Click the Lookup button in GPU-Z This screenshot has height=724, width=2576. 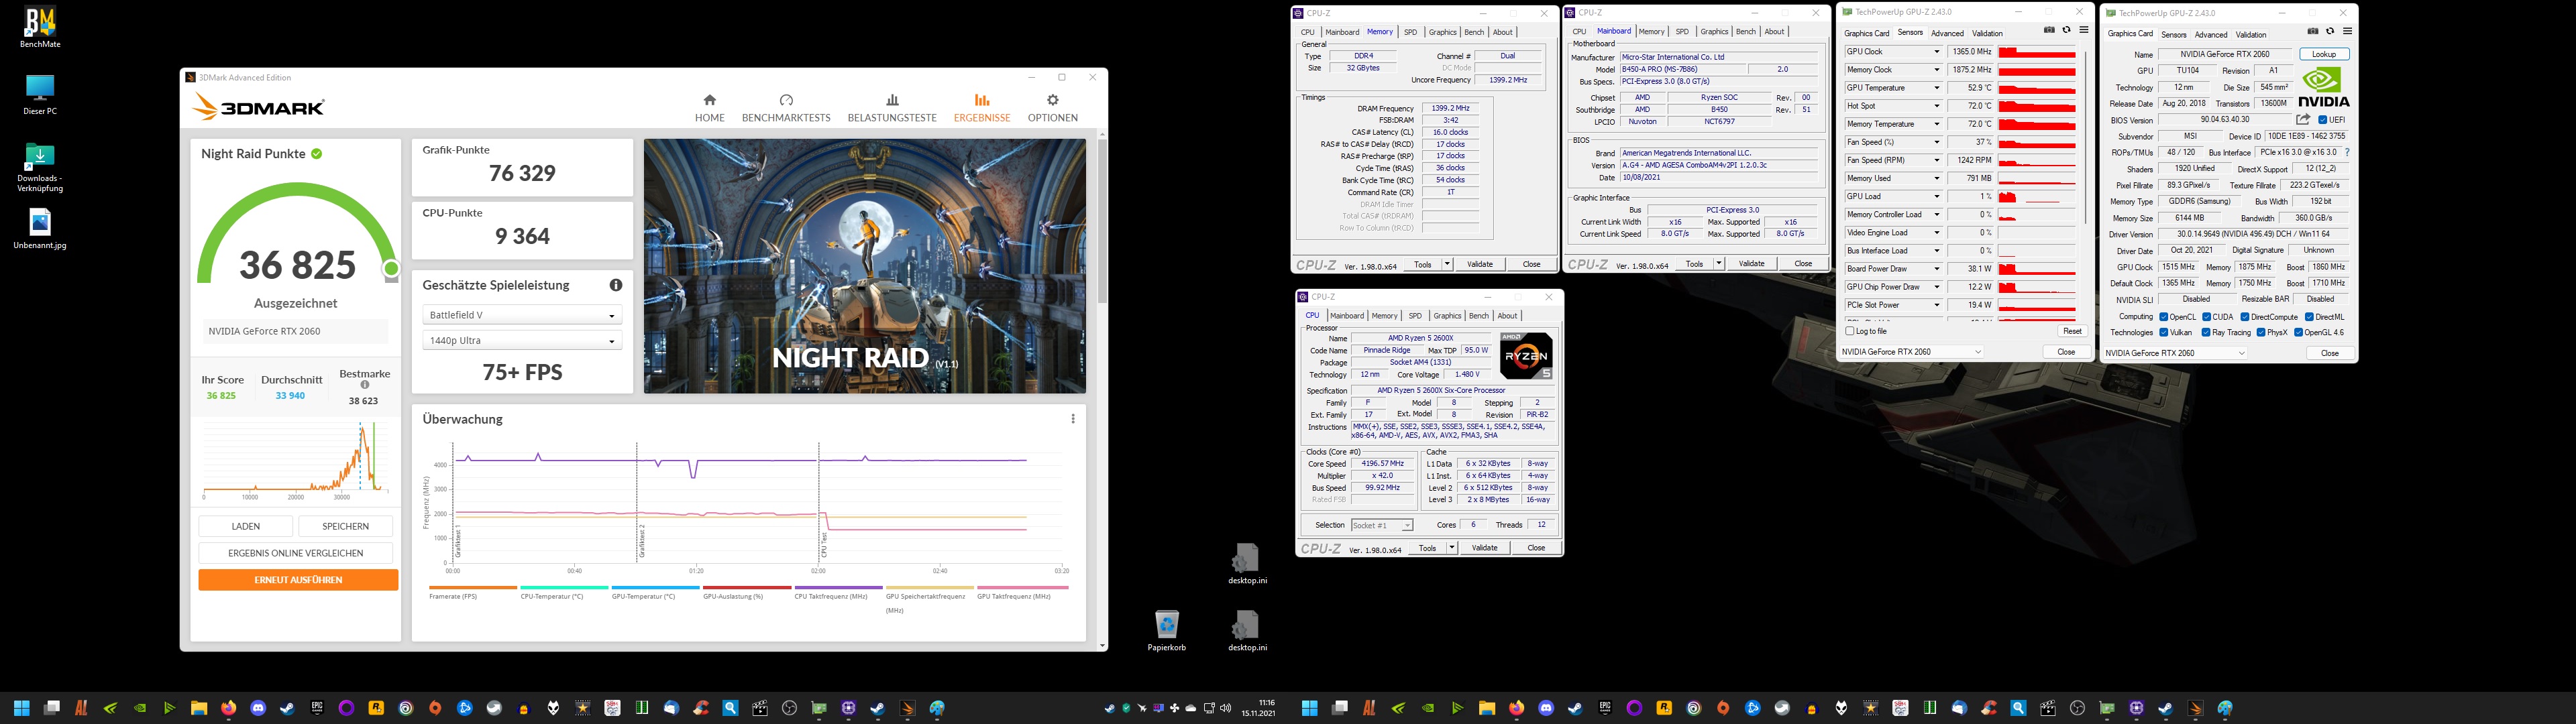point(2324,54)
